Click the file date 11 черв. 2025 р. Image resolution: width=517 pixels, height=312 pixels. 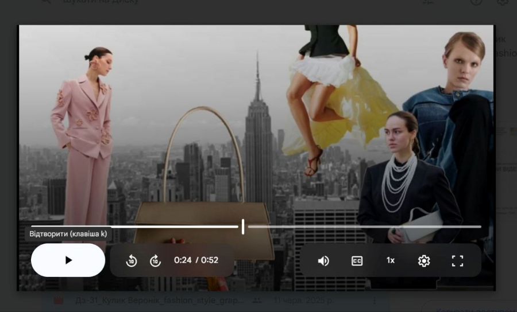pos(304,300)
